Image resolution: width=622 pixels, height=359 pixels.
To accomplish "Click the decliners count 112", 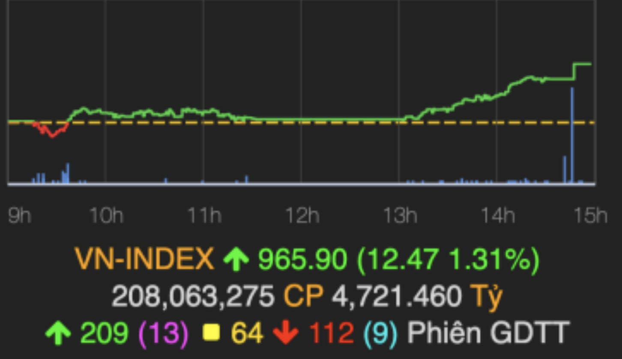I will pyautogui.click(x=331, y=333).
